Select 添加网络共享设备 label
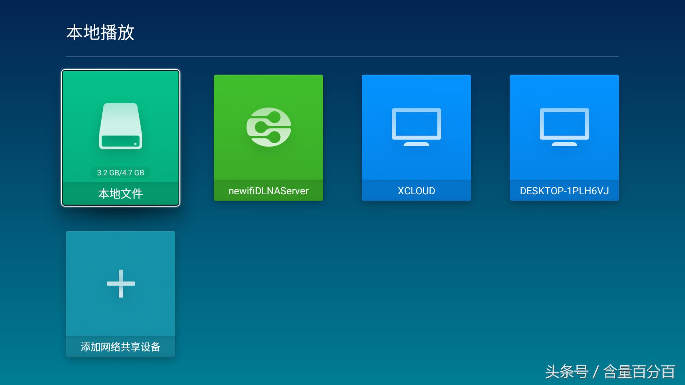Viewport: 685px width, 385px height. tap(121, 346)
